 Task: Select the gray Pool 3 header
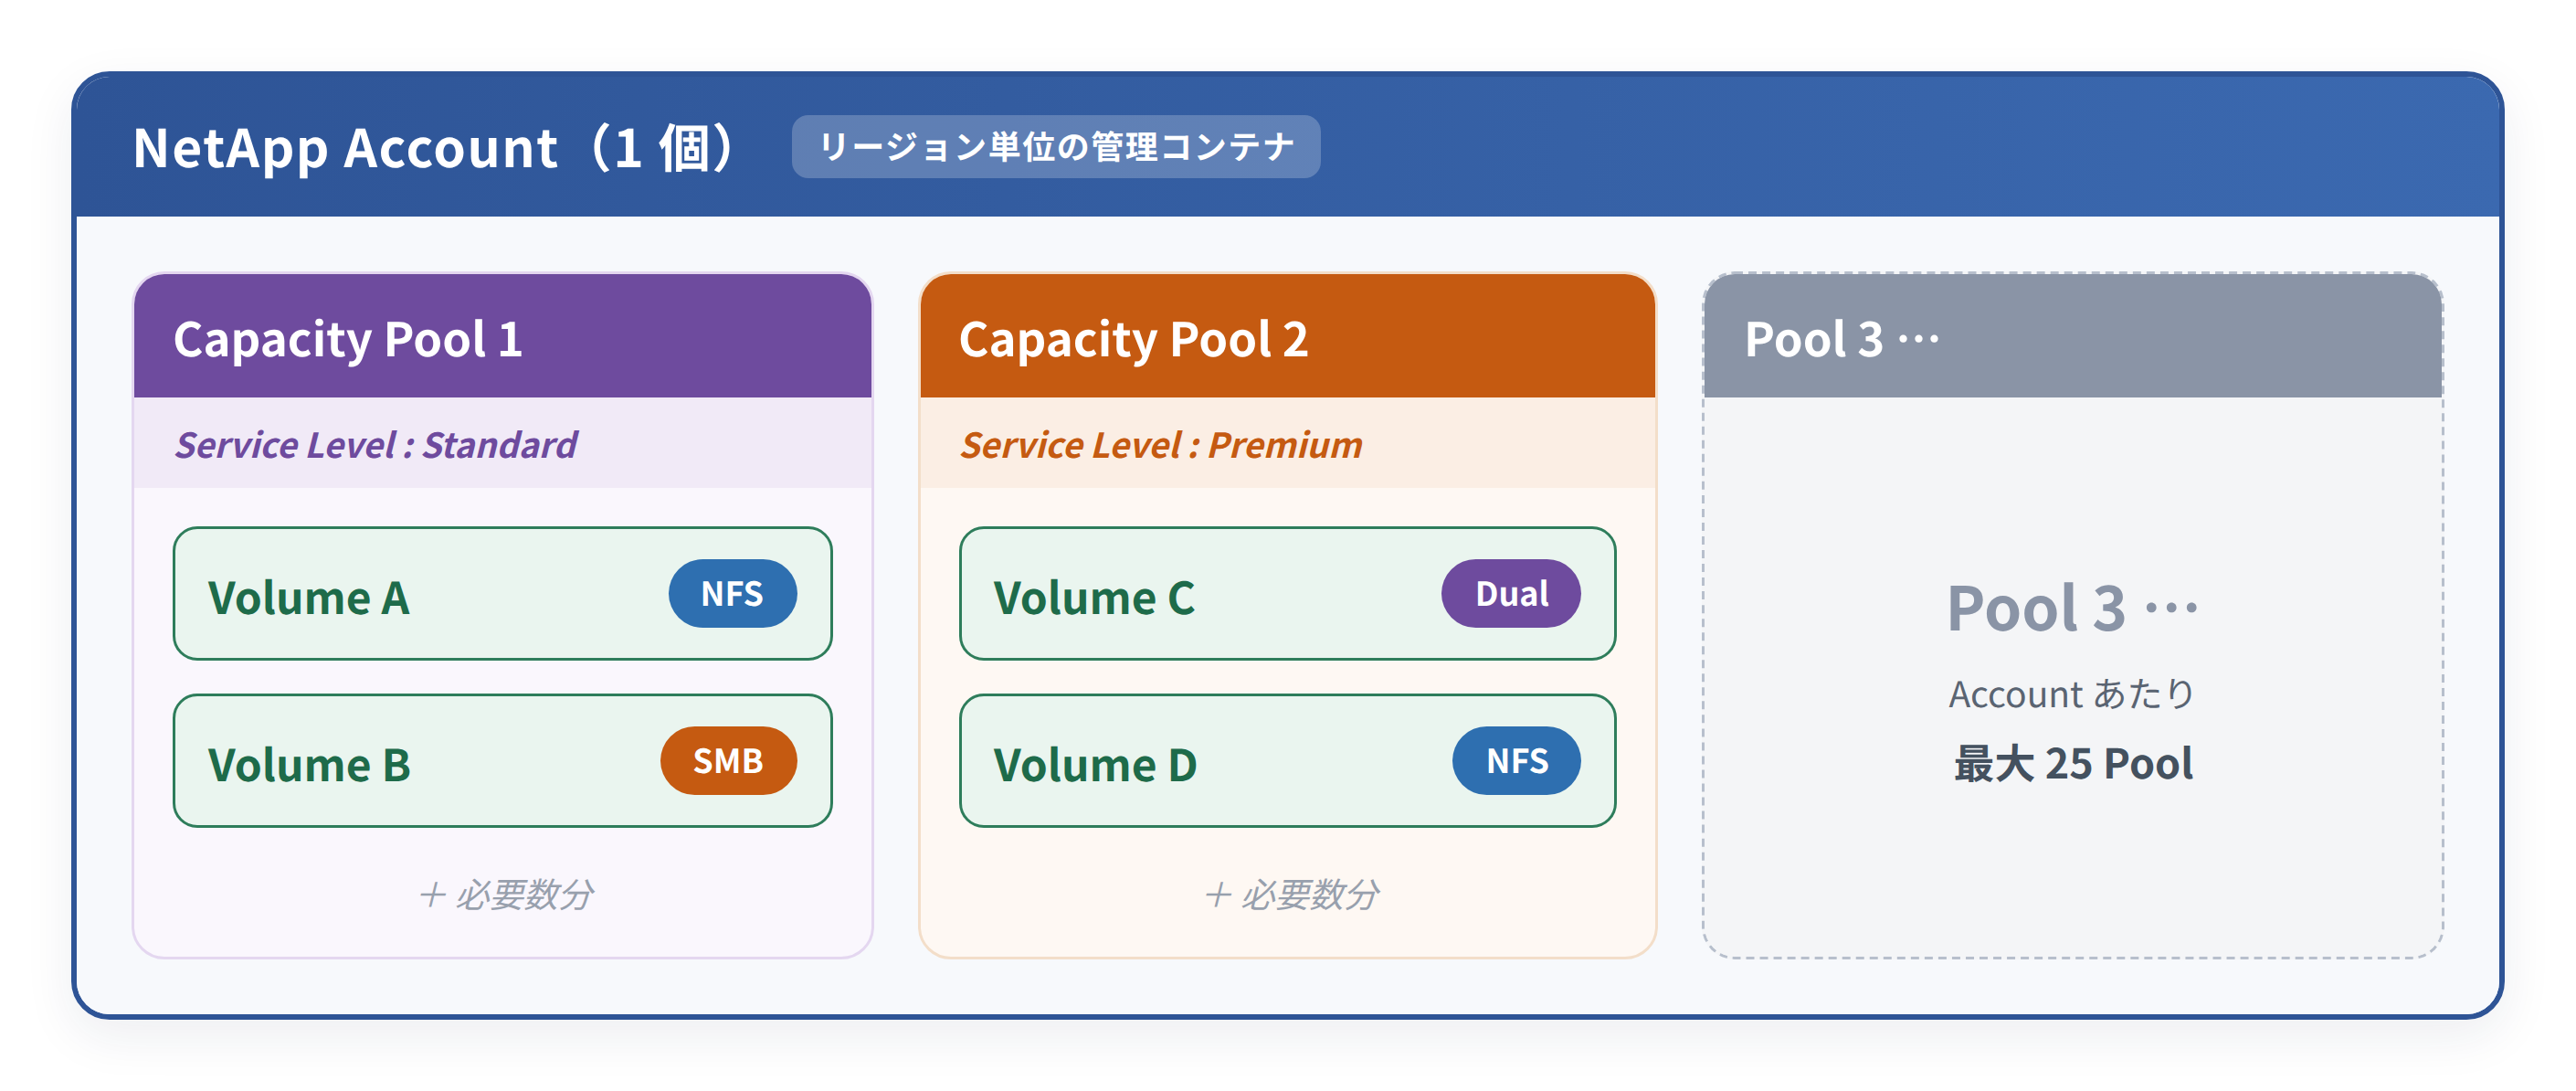pos(2072,337)
